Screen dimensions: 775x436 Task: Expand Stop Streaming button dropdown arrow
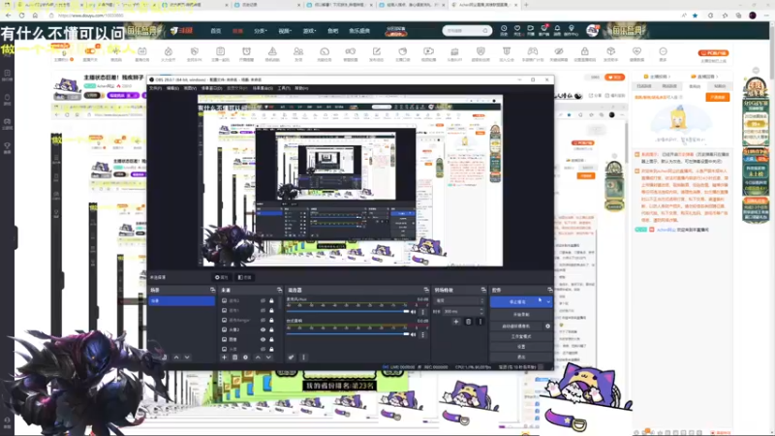pyautogui.click(x=547, y=301)
